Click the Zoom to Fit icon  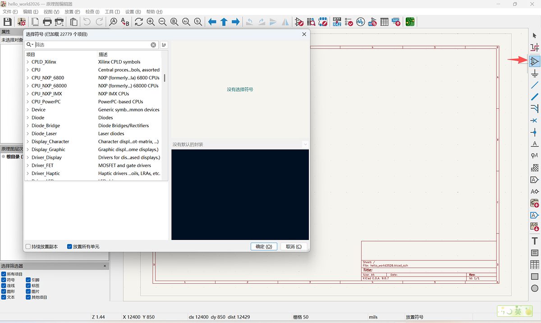[174, 22]
